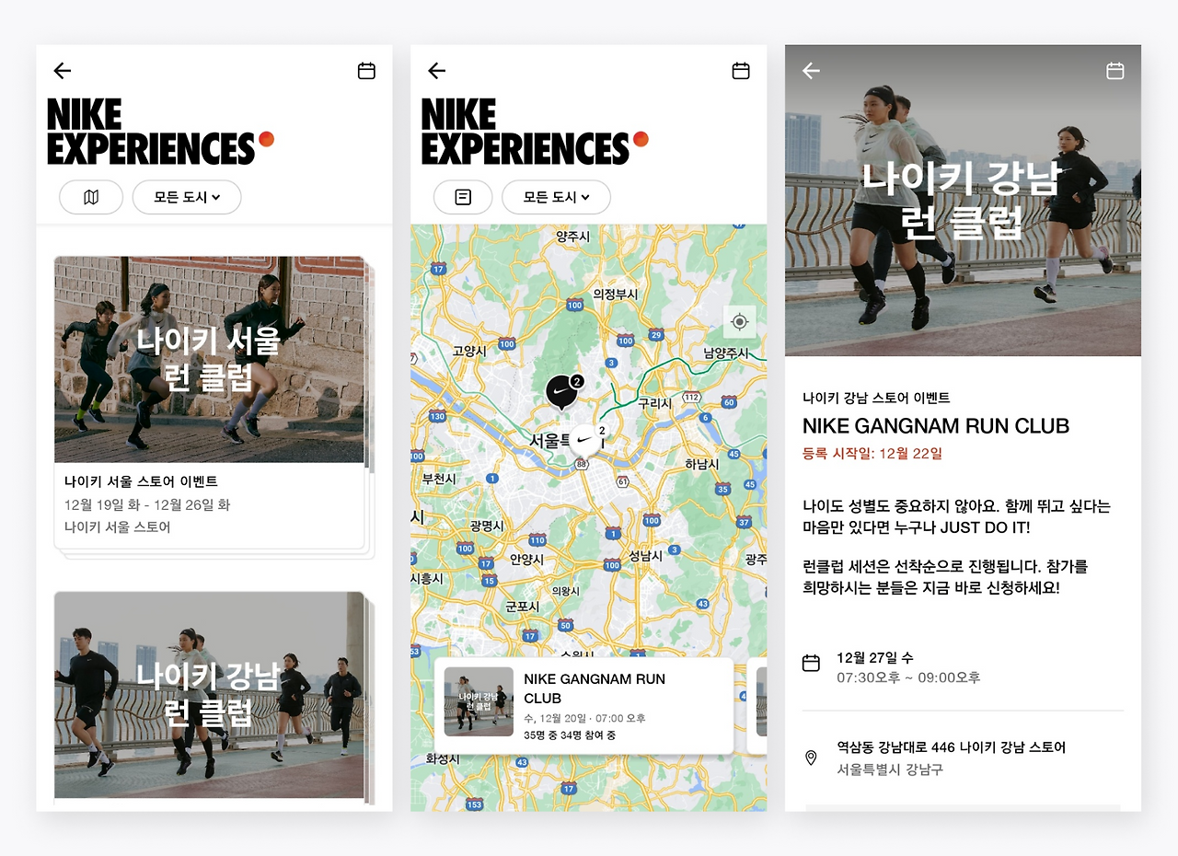The height and width of the screenshot is (856, 1178).
Task: Click the 군포시 label on the map
Action: pos(523,607)
